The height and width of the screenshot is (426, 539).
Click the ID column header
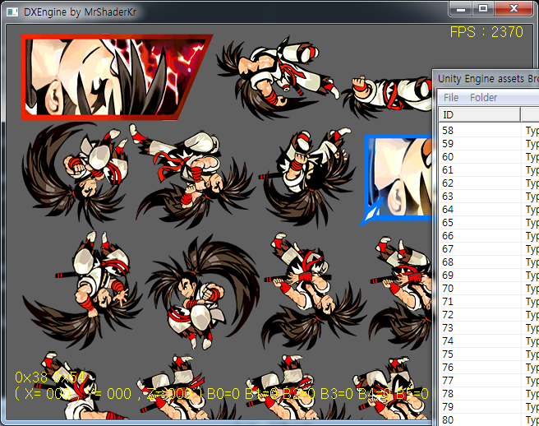(480, 114)
